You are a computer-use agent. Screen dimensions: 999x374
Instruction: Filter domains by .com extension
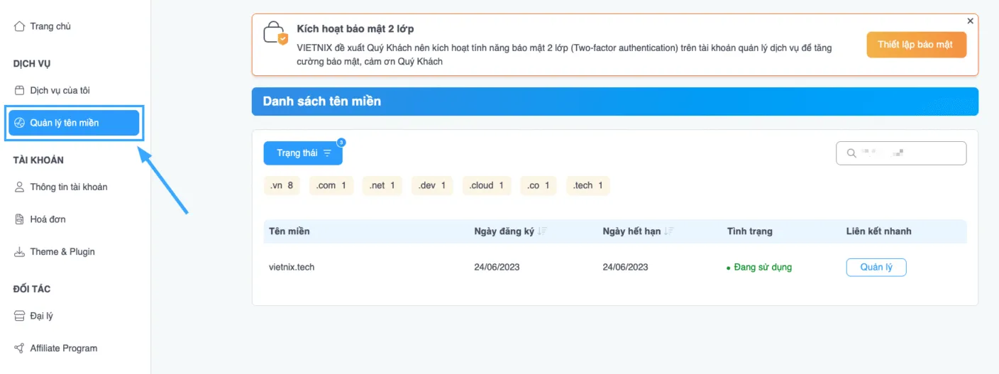tap(331, 185)
